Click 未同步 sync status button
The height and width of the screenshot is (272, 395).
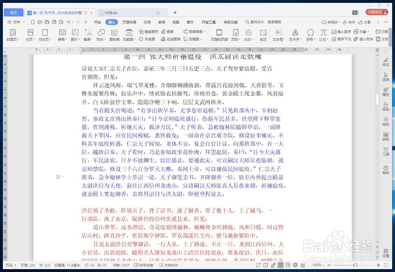click(331, 22)
